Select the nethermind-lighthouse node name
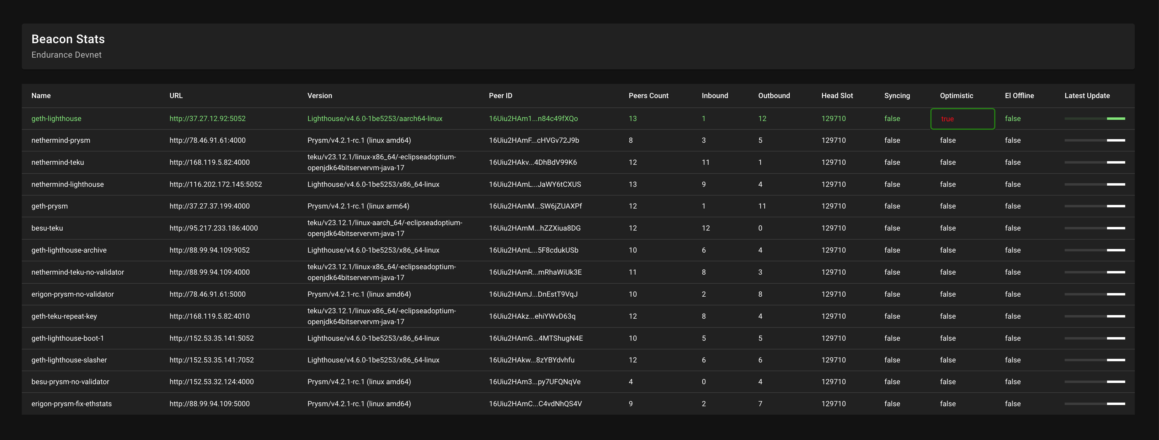 pos(67,184)
